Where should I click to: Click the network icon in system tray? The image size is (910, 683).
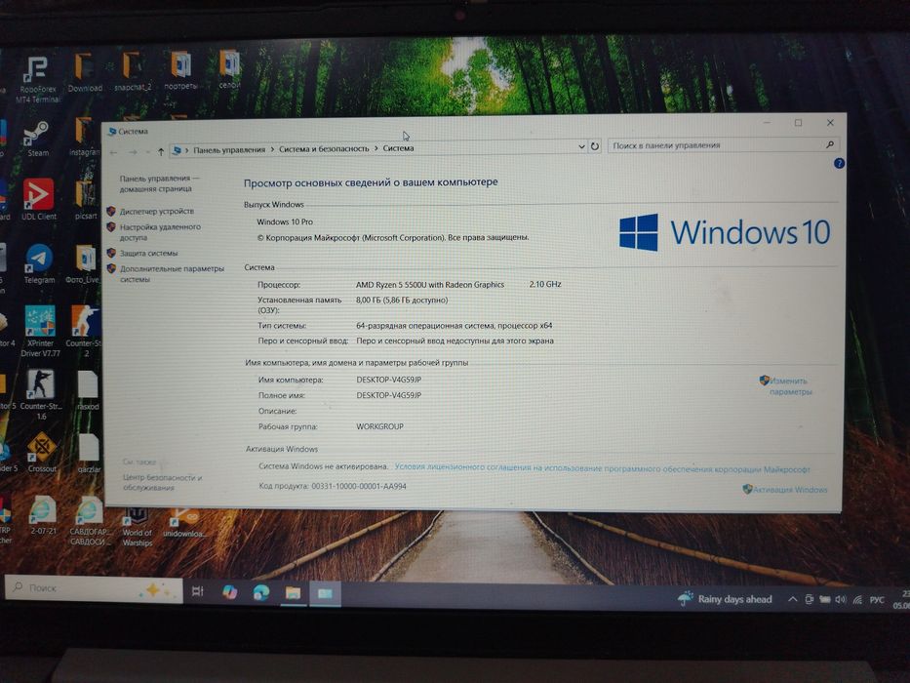[x=857, y=599]
